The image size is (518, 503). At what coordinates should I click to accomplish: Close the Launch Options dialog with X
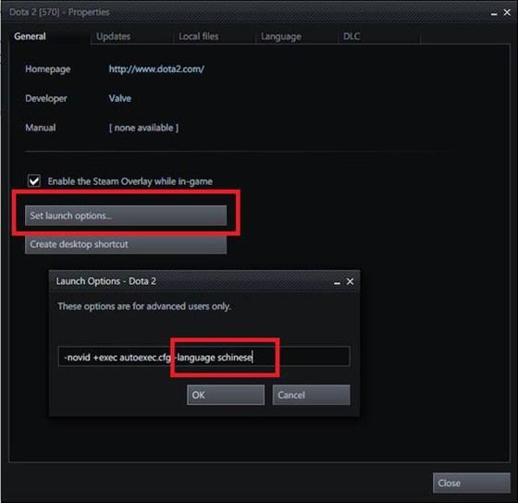coord(350,281)
